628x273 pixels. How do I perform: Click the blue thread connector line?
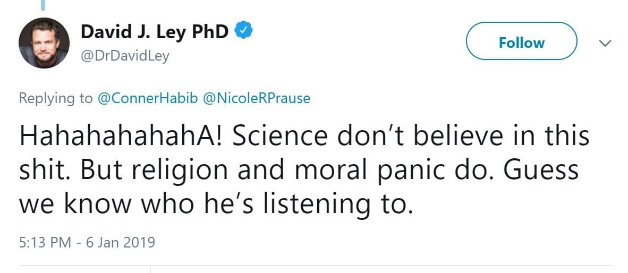pos(44,5)
